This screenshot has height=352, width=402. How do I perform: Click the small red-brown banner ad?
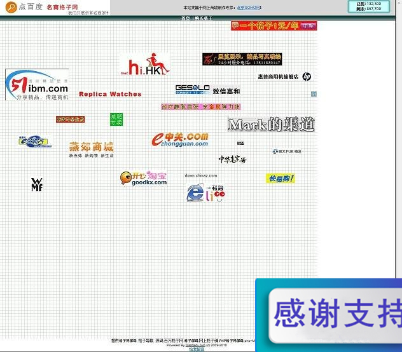click(70, 119)
